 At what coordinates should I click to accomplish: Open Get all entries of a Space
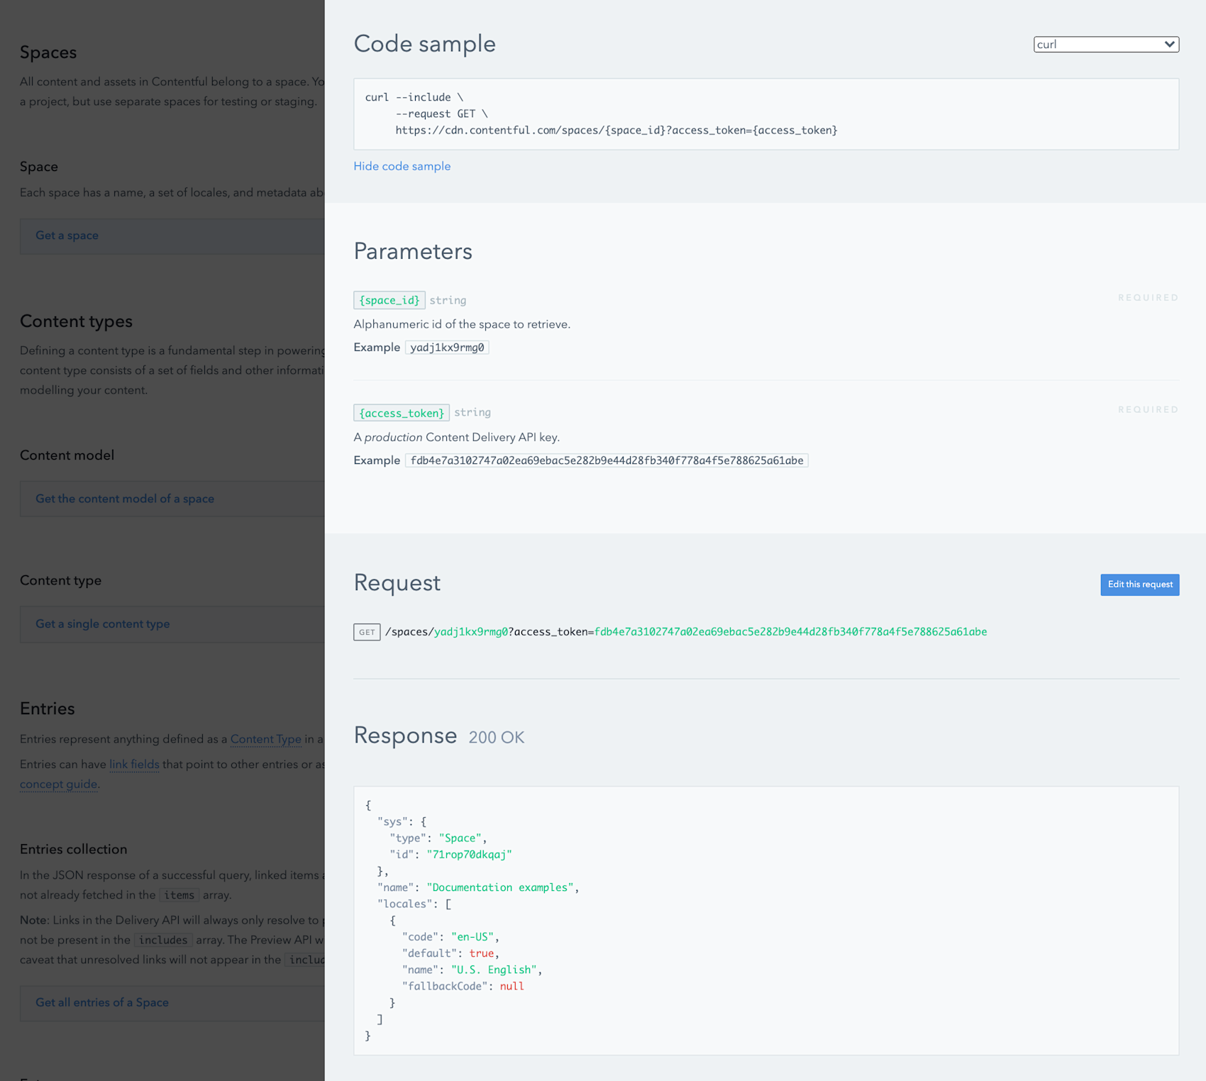pyautogui.click(x=101, y=1002)
